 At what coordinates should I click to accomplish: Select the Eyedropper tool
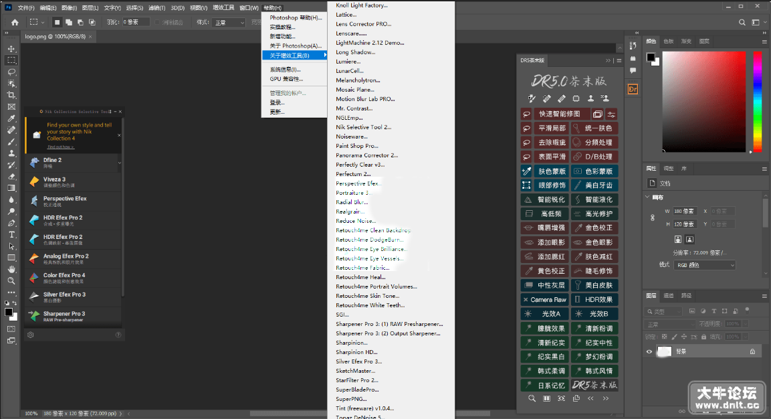[x=11, y=118]
